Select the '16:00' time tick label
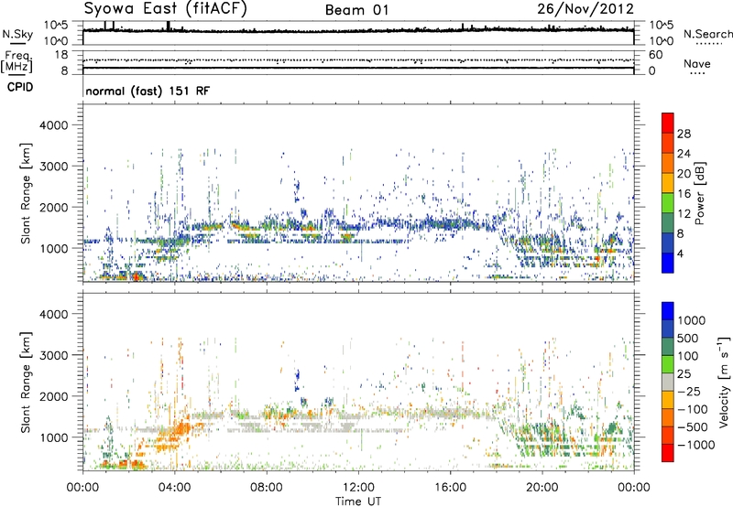 coord(450,488)
